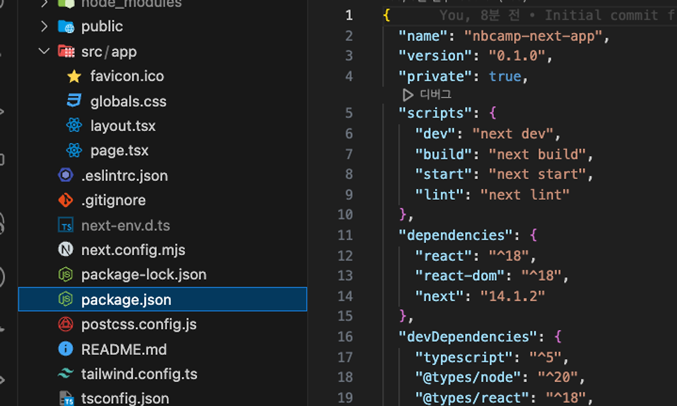Click the "react-dom" dependency key
Image resolution: width=677 pixels, height=406 pixels.
[460, 275]
